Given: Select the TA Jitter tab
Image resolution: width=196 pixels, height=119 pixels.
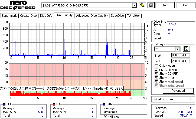Looking at the screenshot, I should tap(133, 16).
